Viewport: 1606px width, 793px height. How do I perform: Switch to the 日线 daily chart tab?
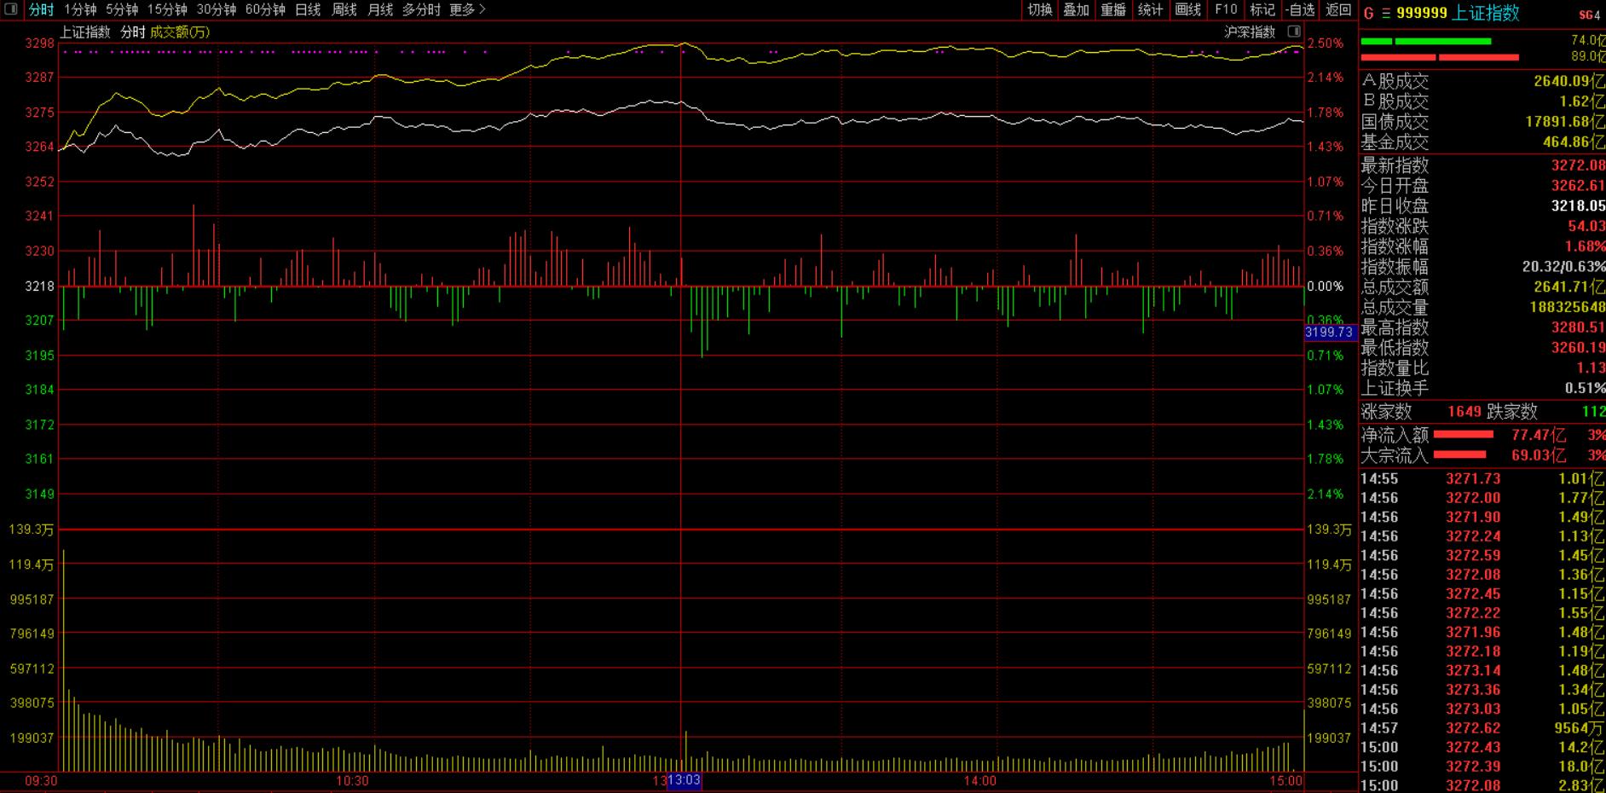coord(308,9)
